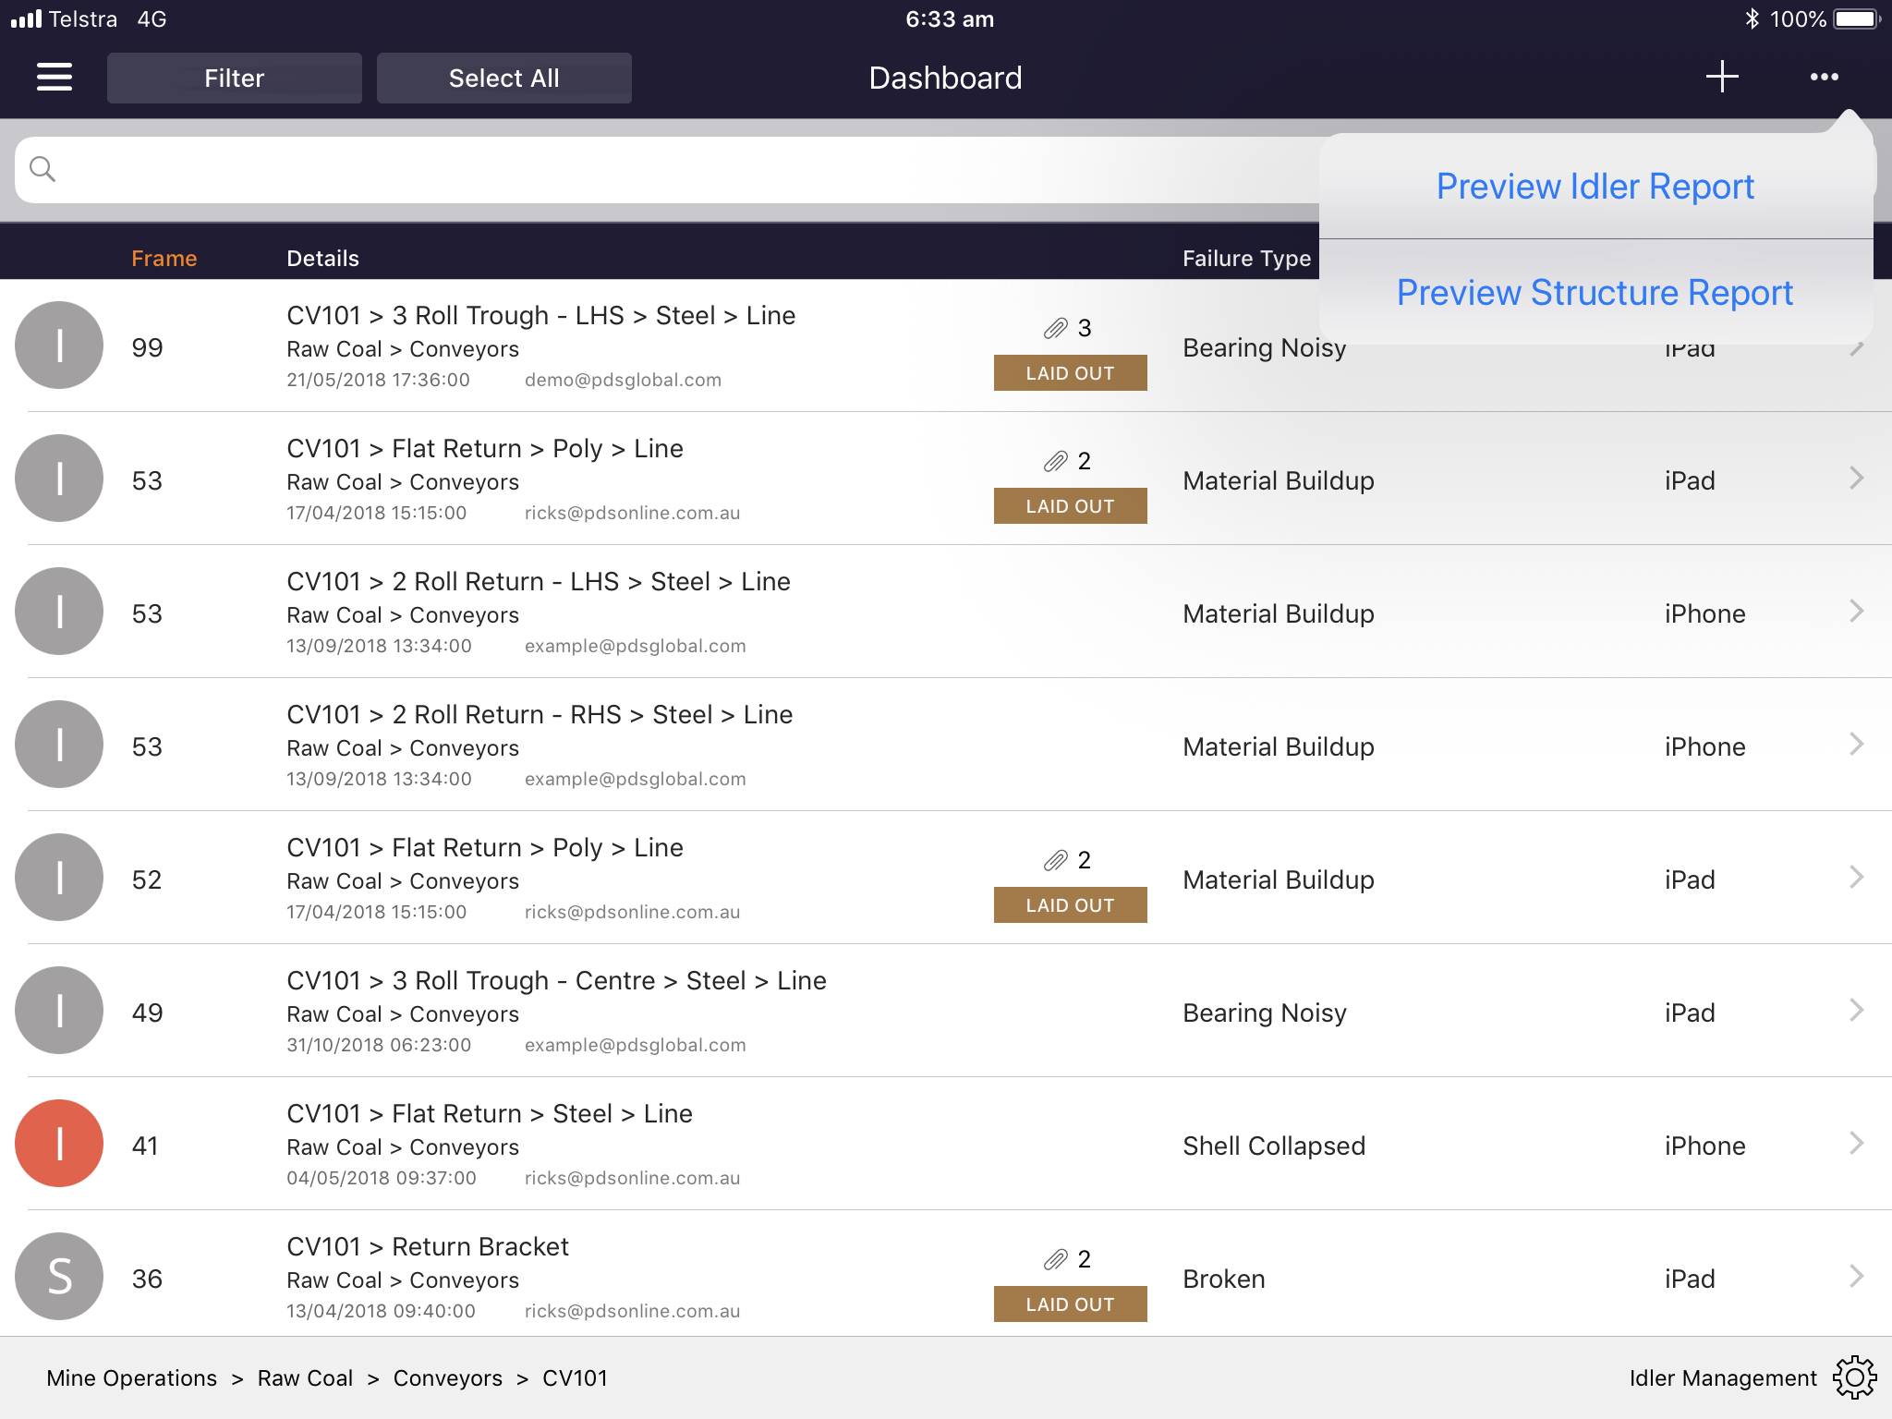Expand the 2 Roll Return LHS row chevron
Screen dimensions: 1892x1419
coord(1857,612)
